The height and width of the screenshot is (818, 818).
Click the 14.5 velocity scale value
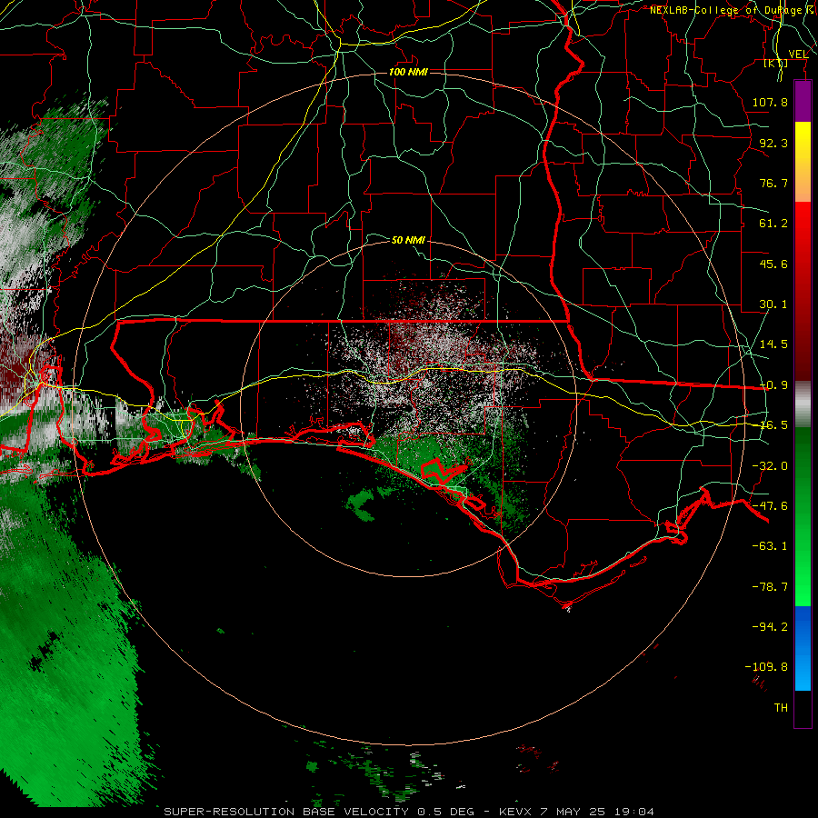(x=773, y=344)
